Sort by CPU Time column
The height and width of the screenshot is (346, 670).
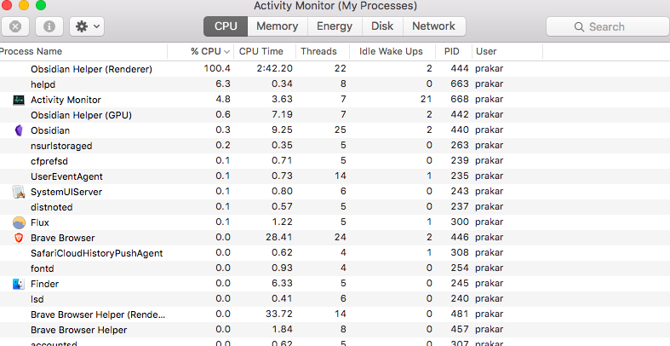pos(261,51)
